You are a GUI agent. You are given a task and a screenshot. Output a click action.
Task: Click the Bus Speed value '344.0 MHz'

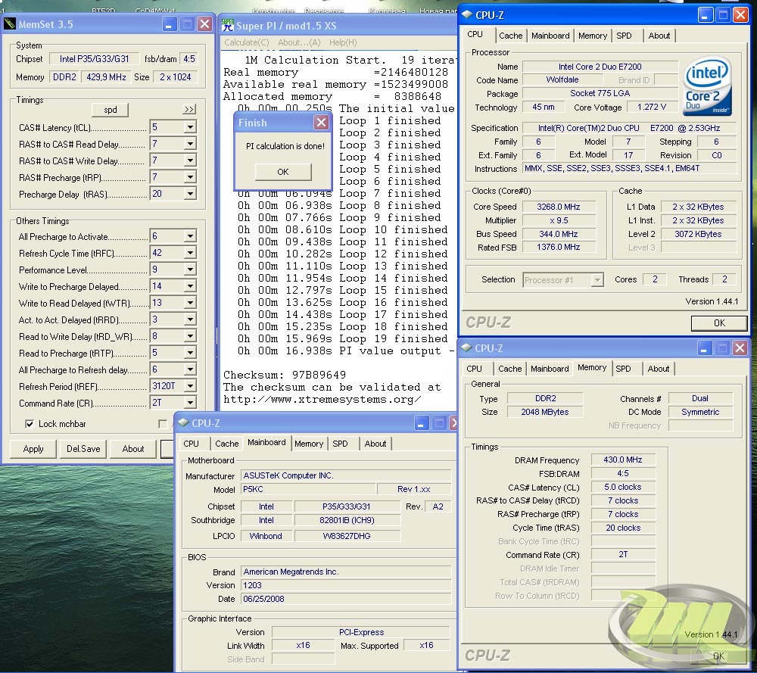pyautogui.click(x=559, y=234)
